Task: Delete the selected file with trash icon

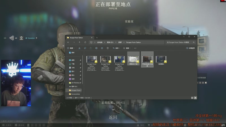Action: (108, 48)
